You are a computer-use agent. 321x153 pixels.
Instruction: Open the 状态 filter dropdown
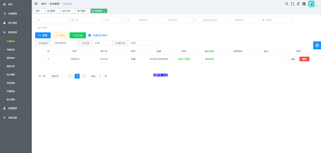point(113,20)
